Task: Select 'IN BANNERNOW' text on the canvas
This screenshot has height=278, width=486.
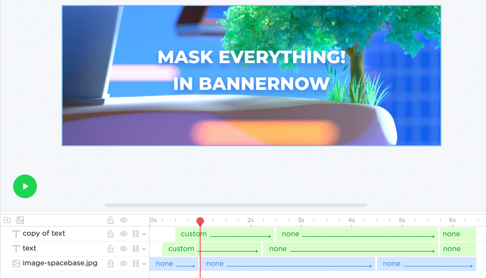Action: tap(252, 84)
